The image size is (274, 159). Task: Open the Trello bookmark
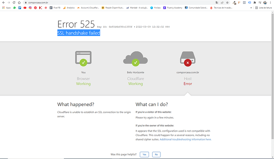click(19, 8)
